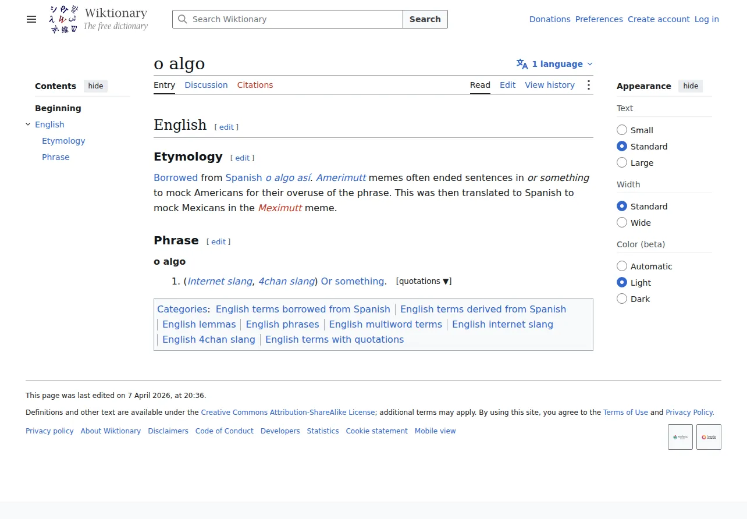The image size is (747, 519).
Task: Open the Spanish link in etymology
Action: (244, 177)
